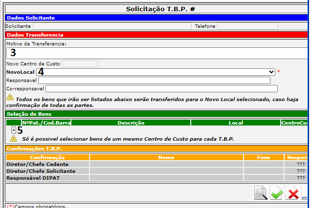Click the Responsavel input field
312x208 pixels.
[154, 80]
